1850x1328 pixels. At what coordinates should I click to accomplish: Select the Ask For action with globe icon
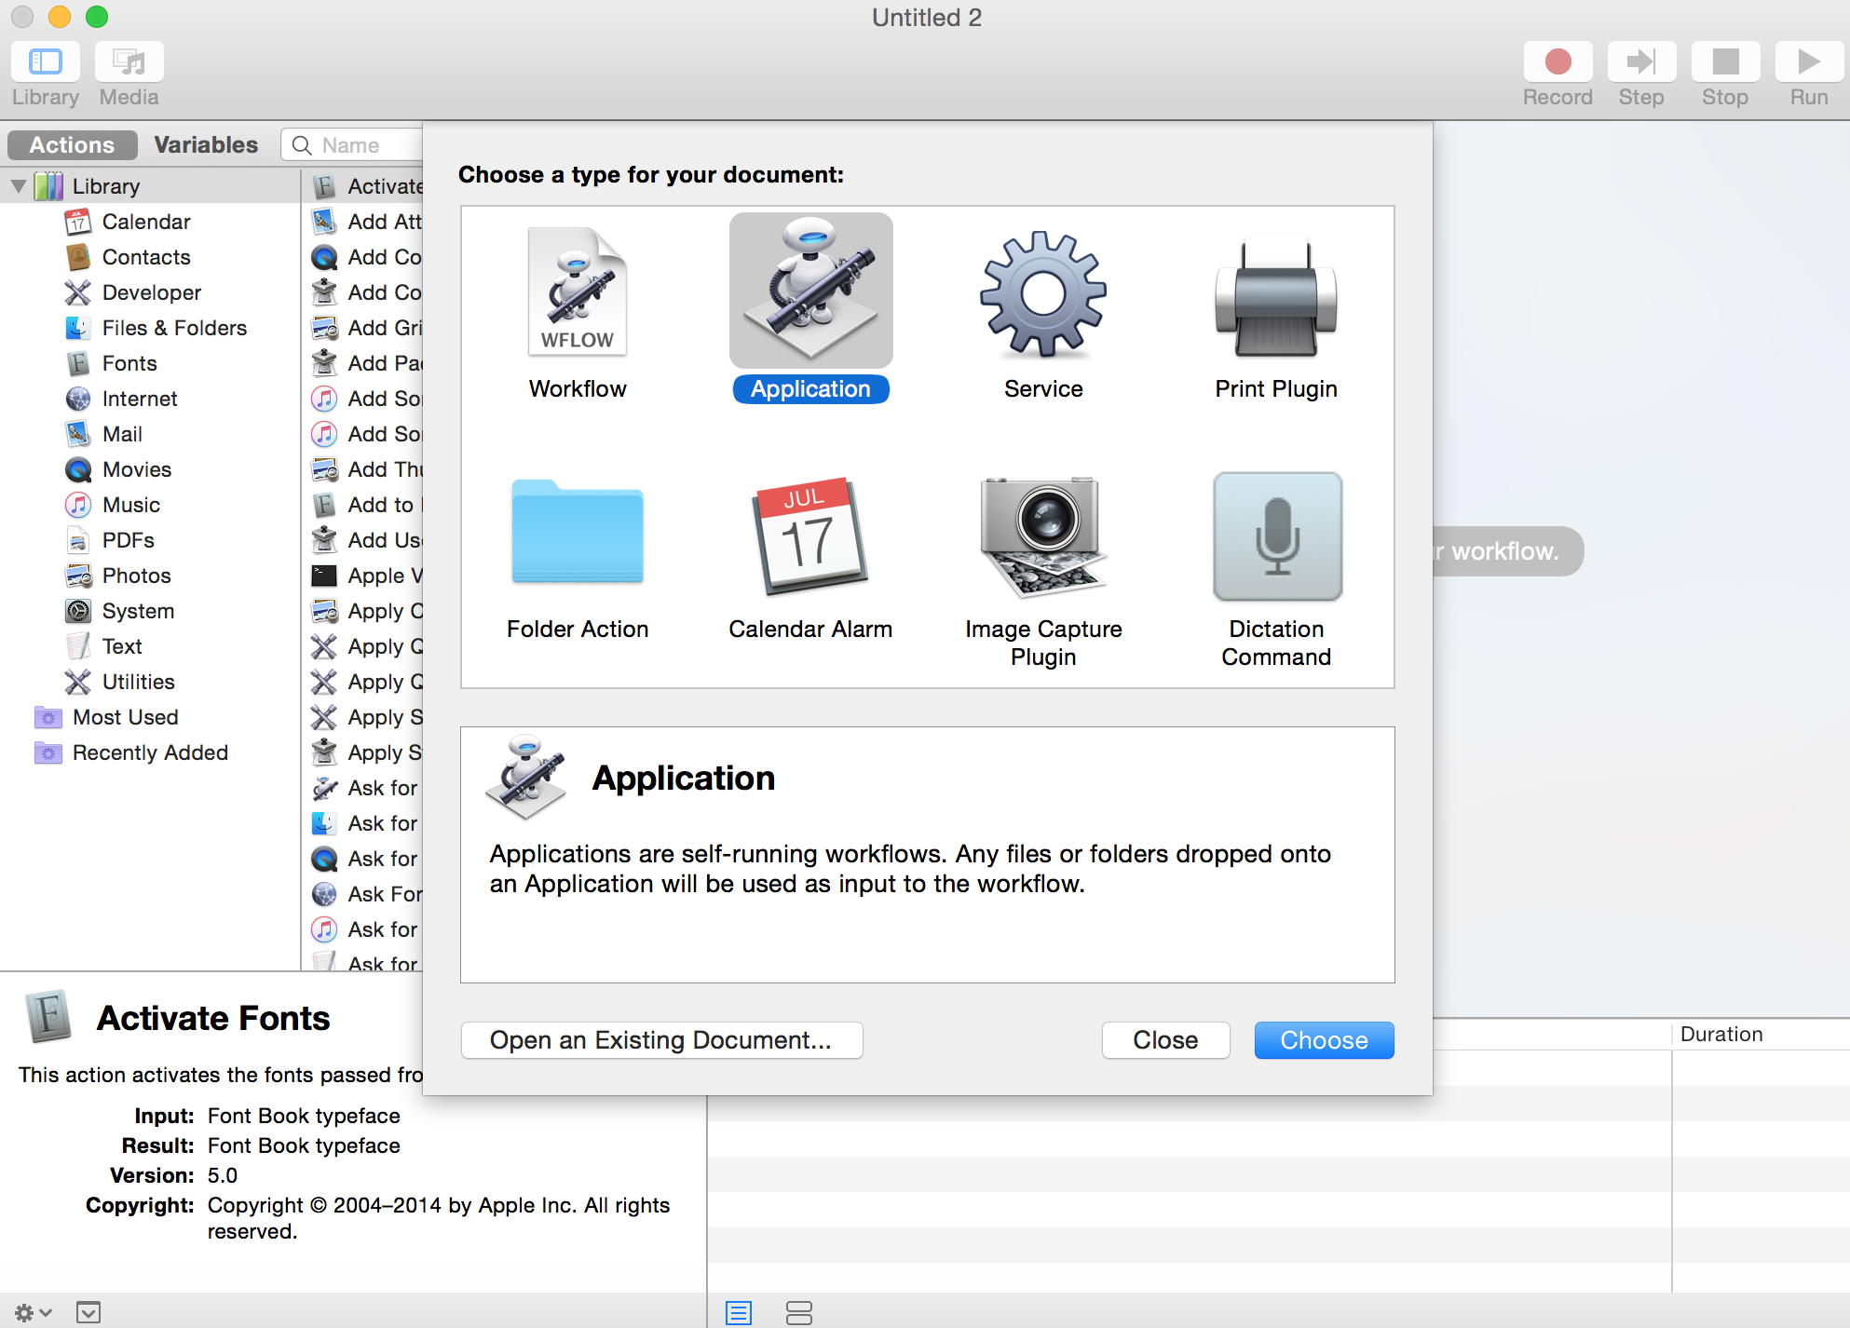[364, 894]
